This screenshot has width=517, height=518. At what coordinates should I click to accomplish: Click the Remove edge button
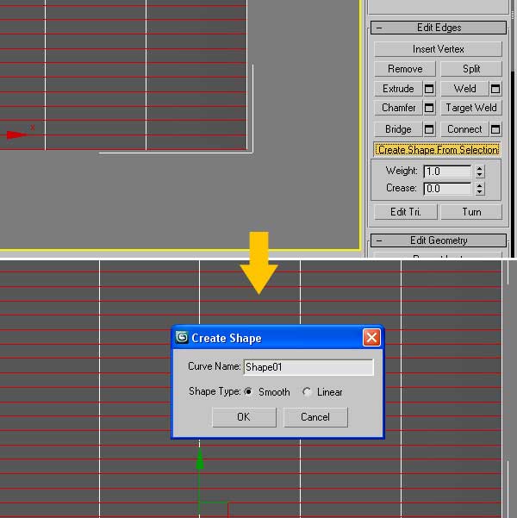pyautogui.click(x=405, y=69)
